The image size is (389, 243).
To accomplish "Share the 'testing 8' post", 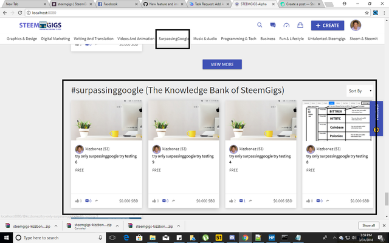I will (x=328, y=201).
